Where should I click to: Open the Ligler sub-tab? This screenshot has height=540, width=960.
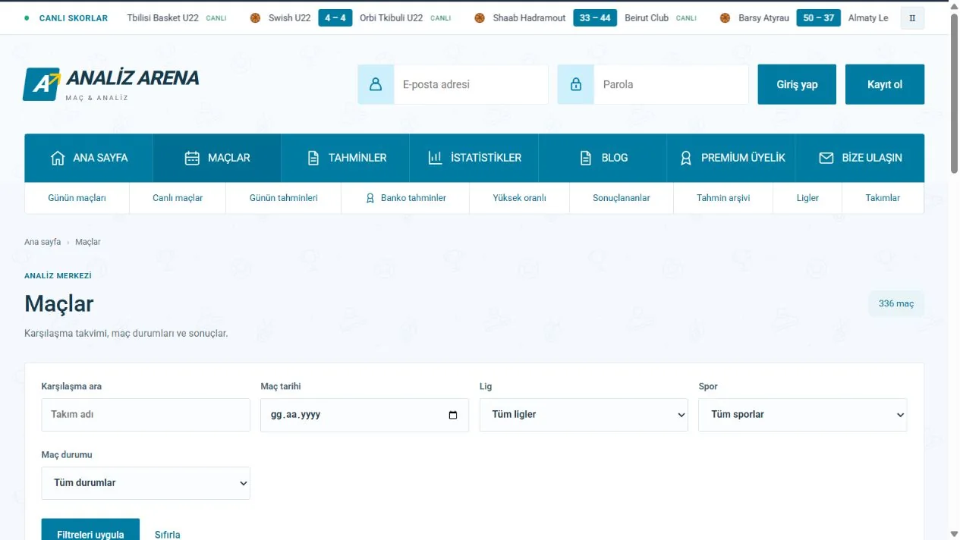(807, 198)
